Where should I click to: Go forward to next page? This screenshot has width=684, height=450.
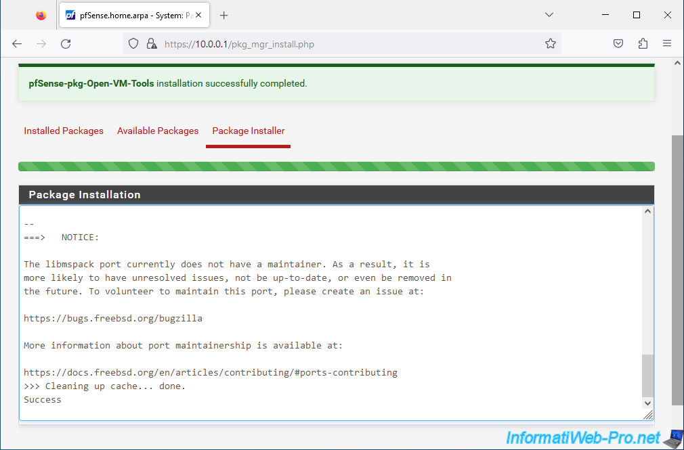[x=41, y=43]
